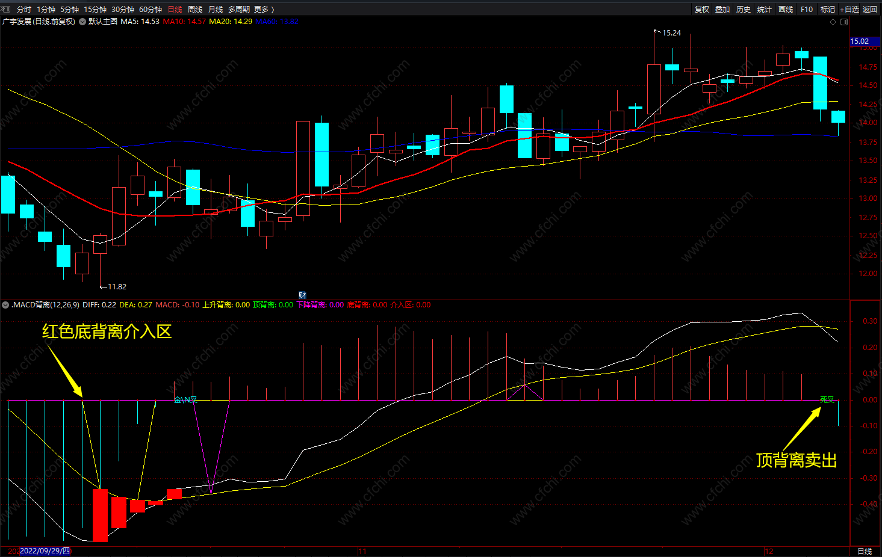882x557 pixels.
Task: Click the 2022/09/29/四 date marker
Action: (45, 551)
